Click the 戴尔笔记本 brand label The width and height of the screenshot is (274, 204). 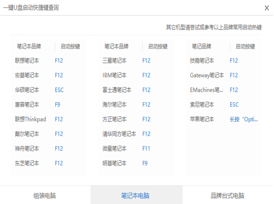pyautogui.click(x=27, y=134)
